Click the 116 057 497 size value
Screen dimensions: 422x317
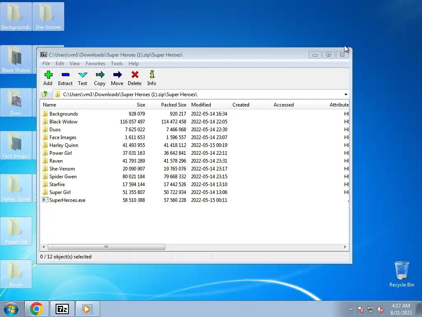(x=132, y=122)
